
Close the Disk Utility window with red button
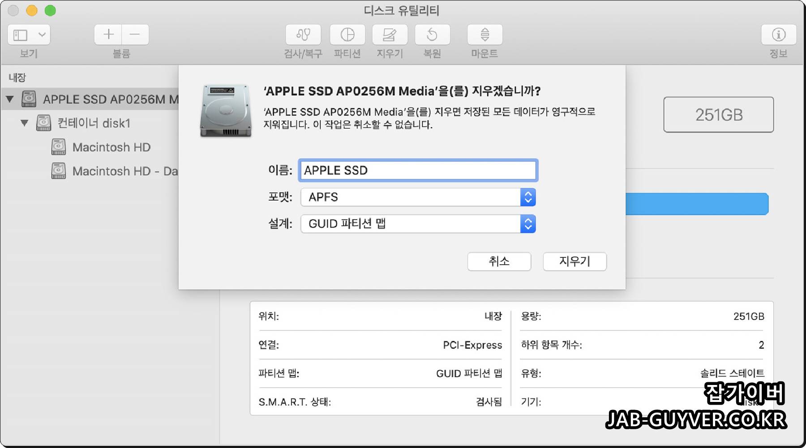pyautogui.click(x=13, y=10)
